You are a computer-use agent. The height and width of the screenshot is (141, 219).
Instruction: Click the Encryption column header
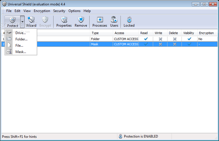207,33
